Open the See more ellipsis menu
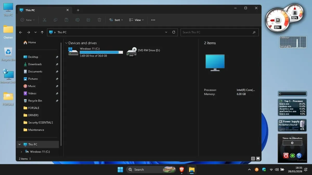Viewport: 312px width, 175px height. [x=153, y=20]
